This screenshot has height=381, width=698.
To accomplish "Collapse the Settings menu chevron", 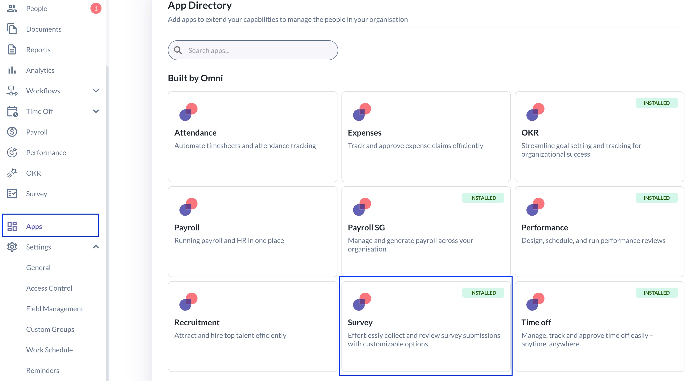I will 96,247.
